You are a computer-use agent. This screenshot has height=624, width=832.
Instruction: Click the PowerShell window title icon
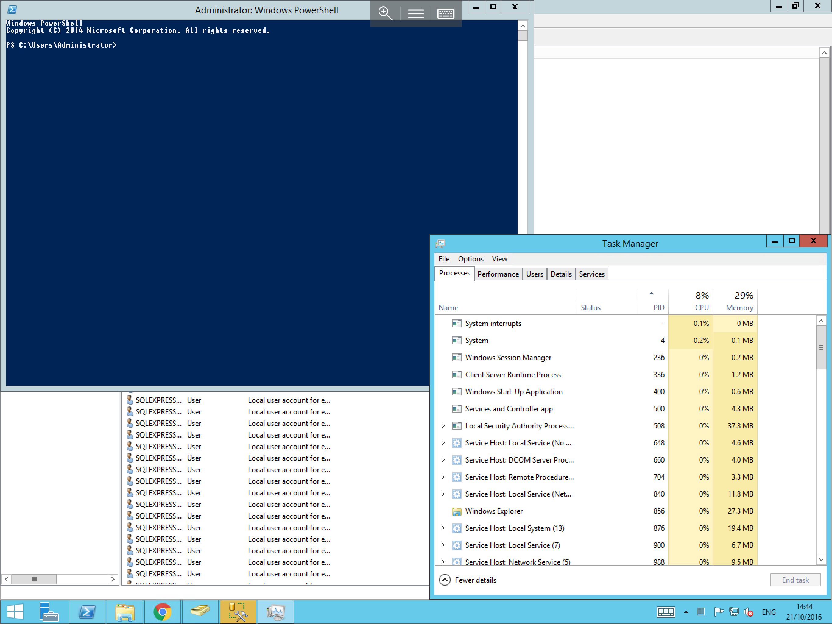[x=12, y=10]
